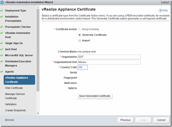Click the Single Sign-On green checkmark
This screenshot has height=127, width=172.
click(x=2, y=43)
